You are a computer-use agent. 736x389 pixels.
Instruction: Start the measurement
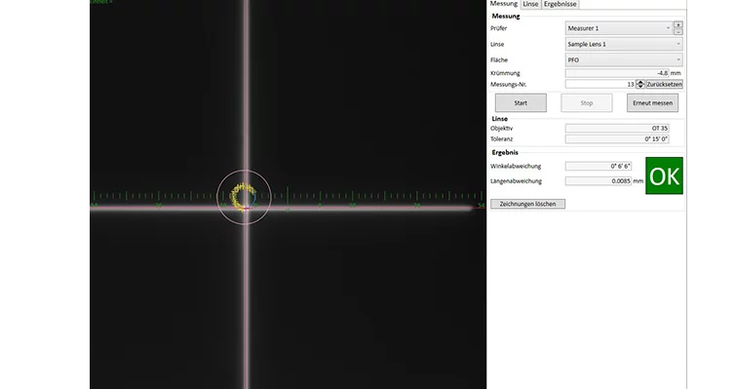(x=521, y=102)
